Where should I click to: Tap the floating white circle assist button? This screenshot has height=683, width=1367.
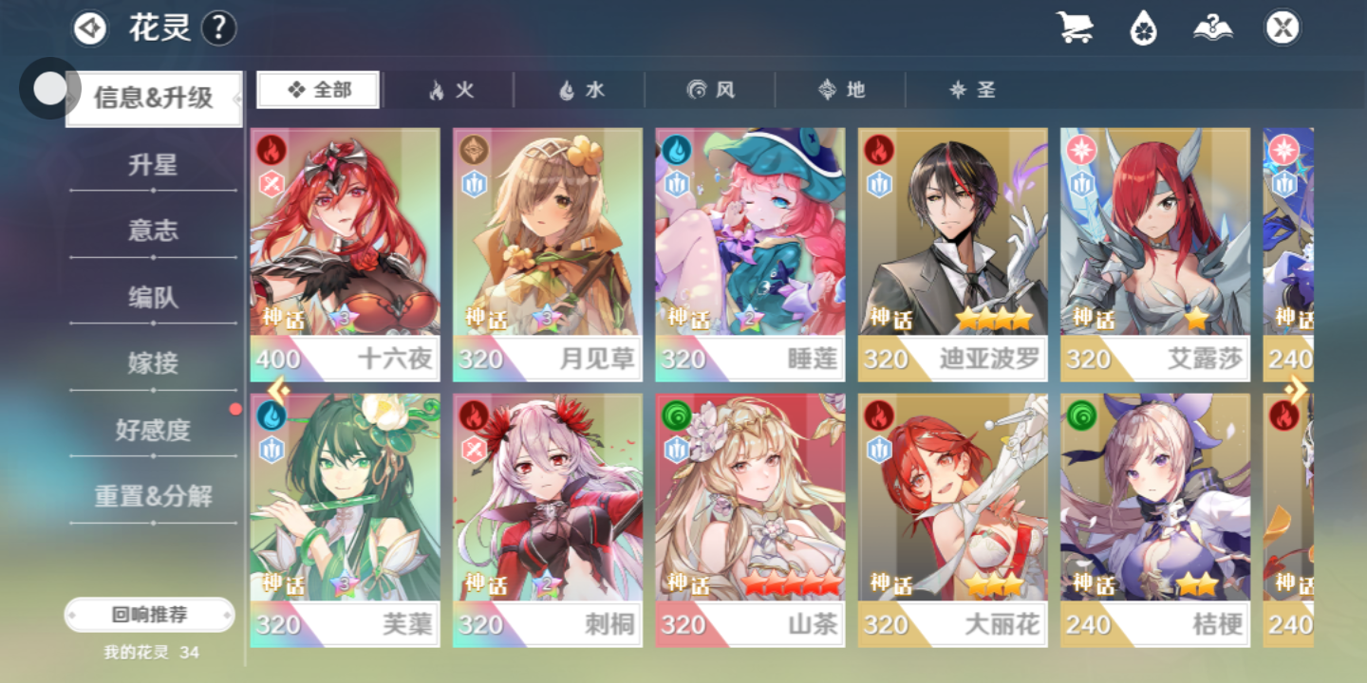click(49, 89)
